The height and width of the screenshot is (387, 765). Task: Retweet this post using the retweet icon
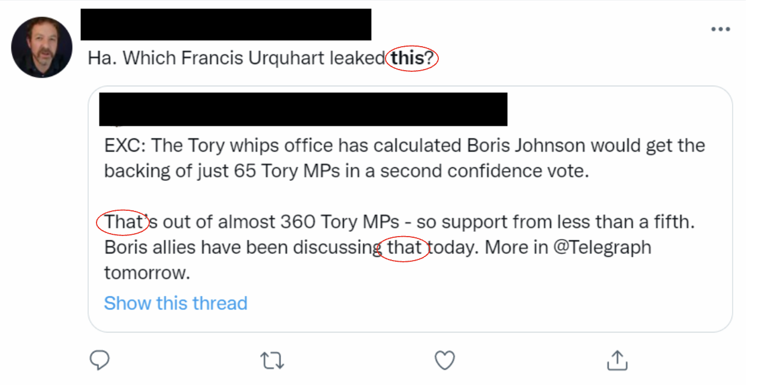point(272,360)
